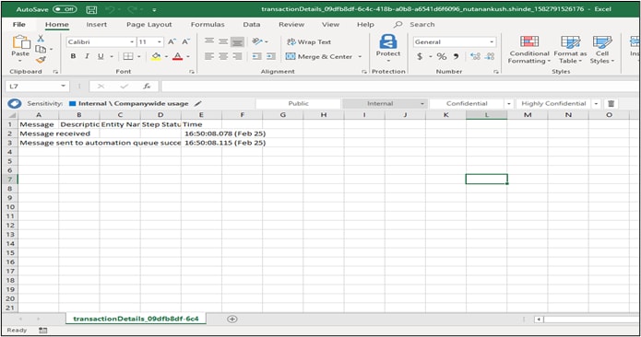Expand the General number format dropdown
The image size is (641, 337).
[x=492, y=42]
